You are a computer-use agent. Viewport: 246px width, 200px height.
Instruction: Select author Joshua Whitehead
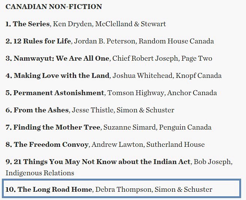(138, 76)
